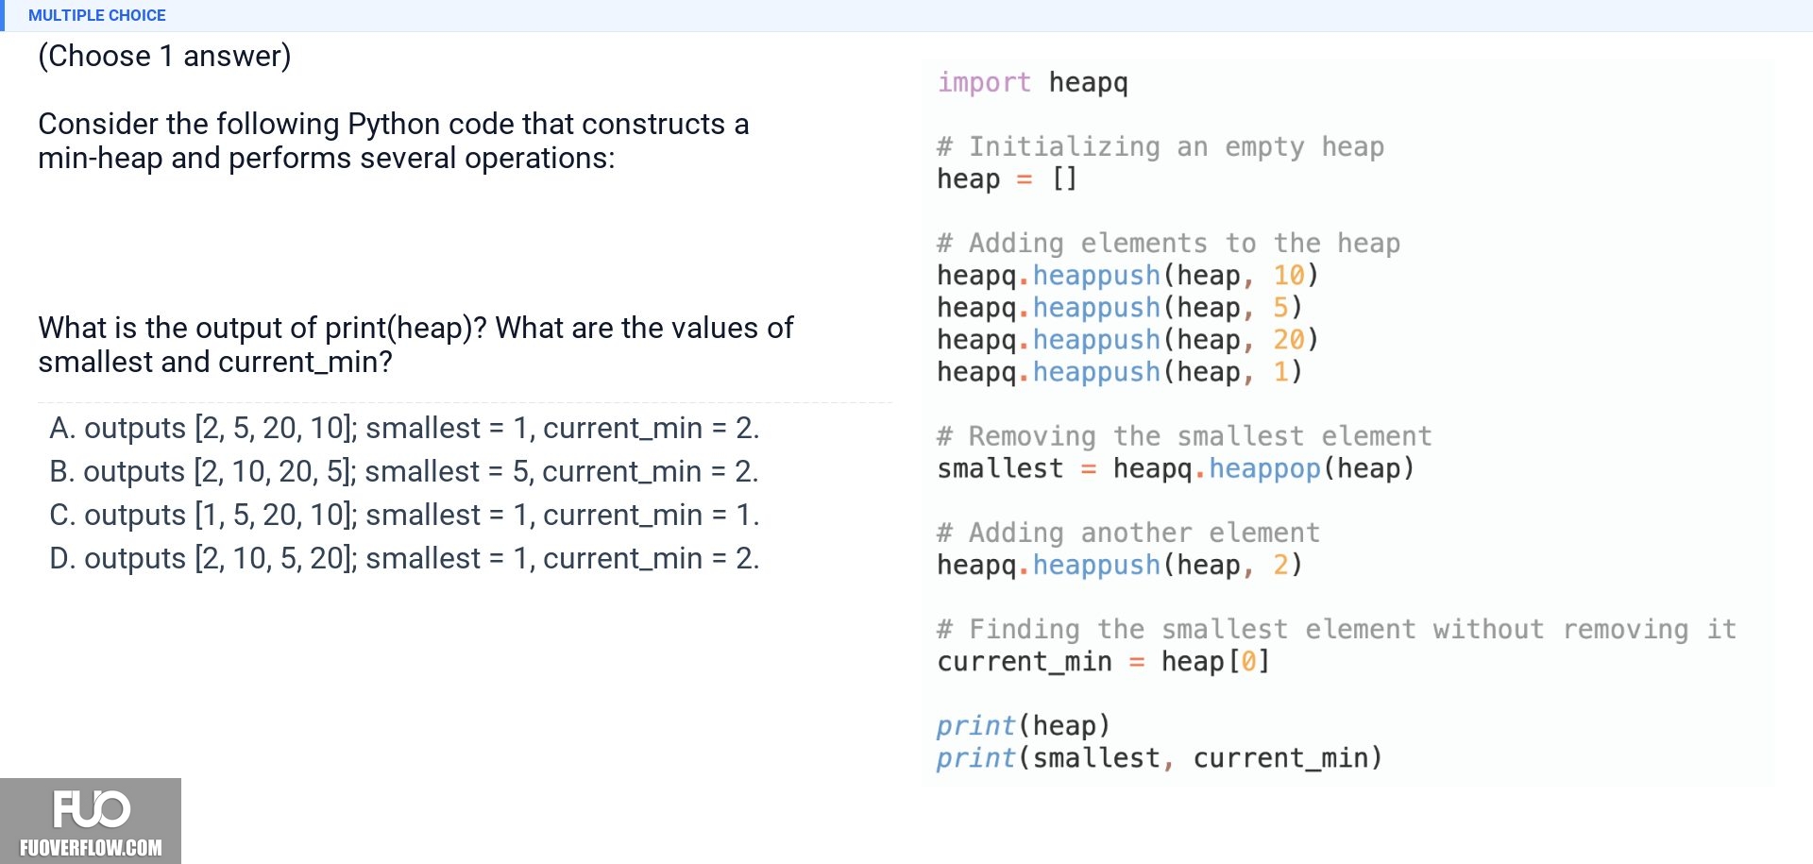Click the question text about print(heap) output
This screenshot has width=1813, height=864.
415,345
